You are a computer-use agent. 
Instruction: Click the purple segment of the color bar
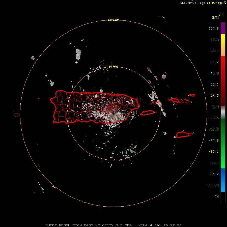223,28
